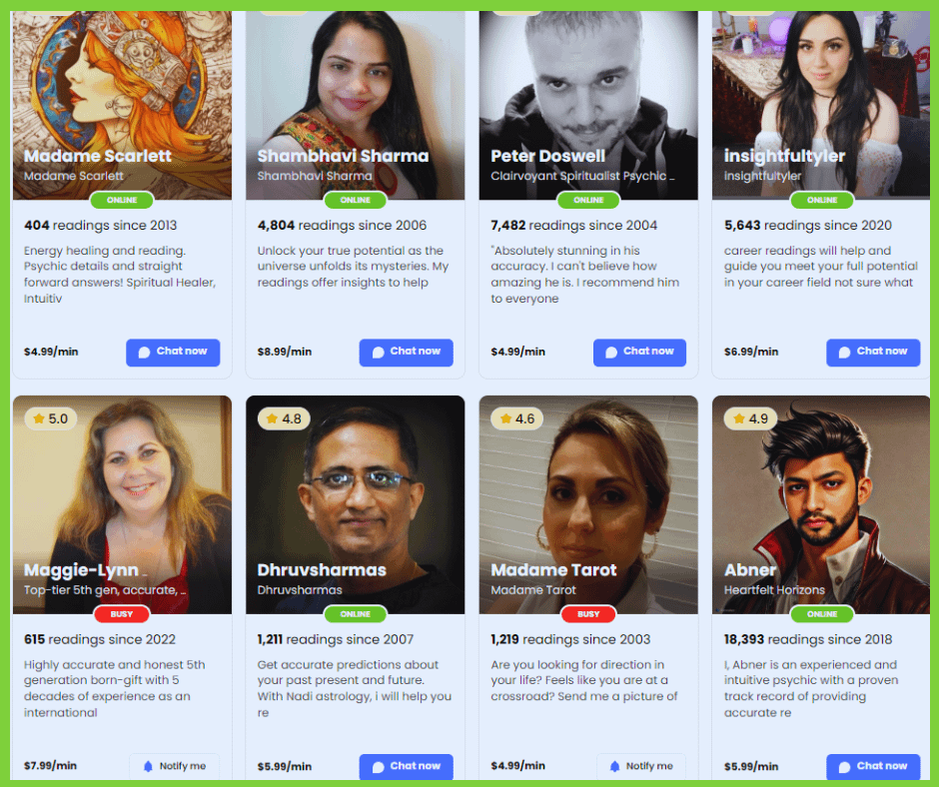The height and width of the screenshot is (787, 939).
Task: Click the 5.0 star rating on Maggie-Lynn
Action: click(51, 418)
